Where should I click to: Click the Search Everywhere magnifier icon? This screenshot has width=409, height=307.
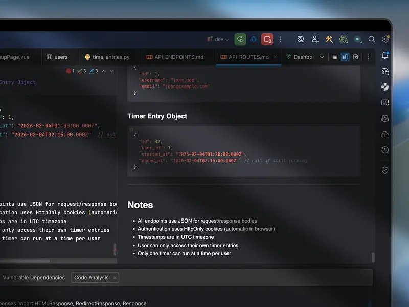[x=372, y=39]
